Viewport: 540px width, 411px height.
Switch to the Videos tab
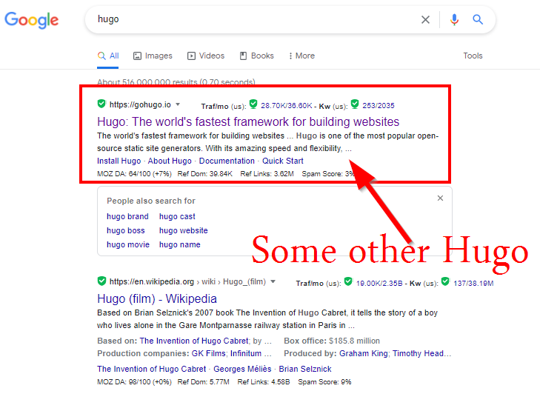coord(206,56)
